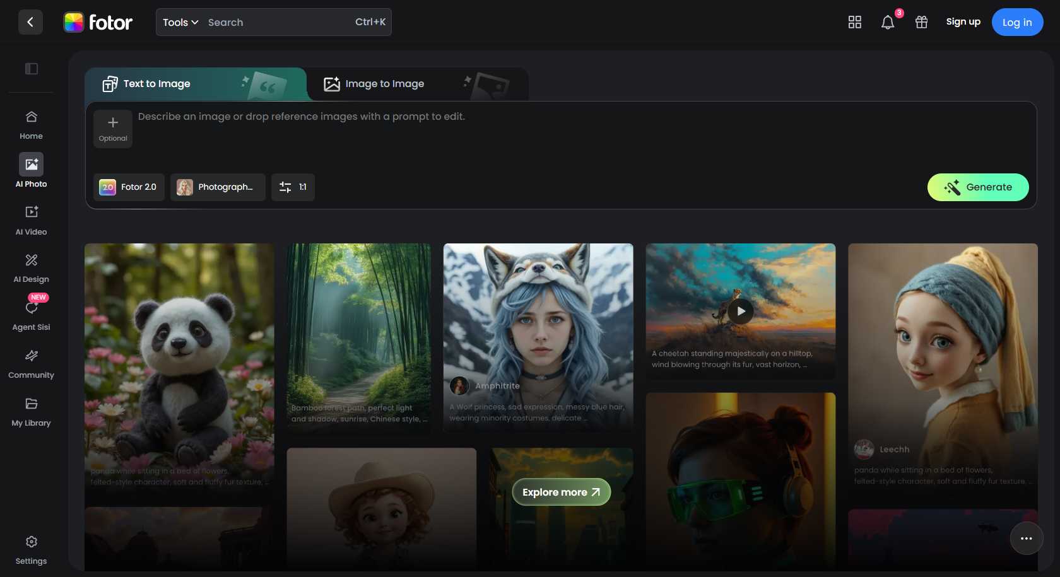Image resolution: width=1060 pixels, height=577 pixels.
Task: Open the 1:1 aspect ratio settings
Action: click(293, 187)
